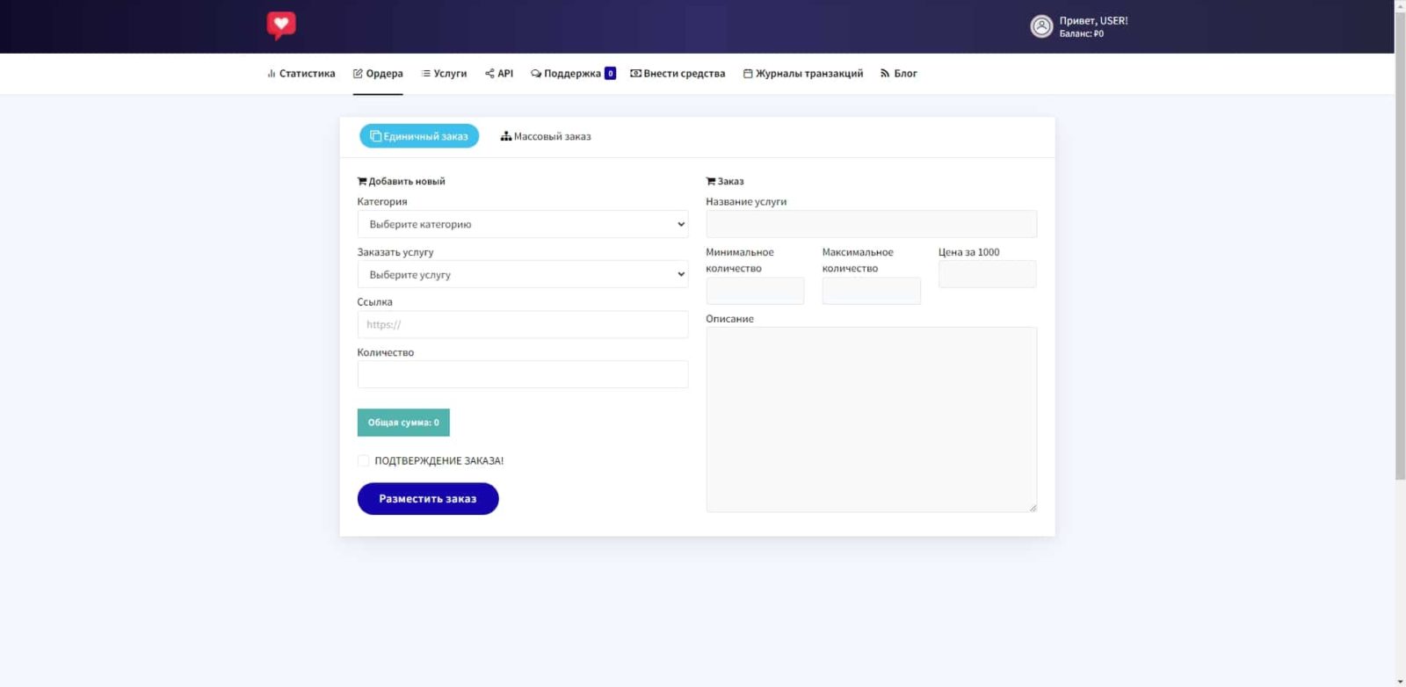This screenshot has width=1406, height=687.
Task: Click the Описание text area
Action: pyautogui.click(x=872, y=420)
